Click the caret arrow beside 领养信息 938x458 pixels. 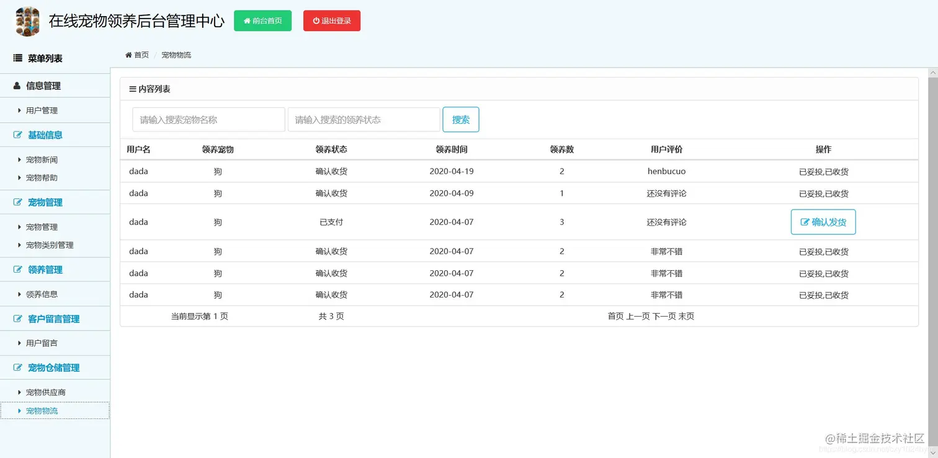coord(20,294)
